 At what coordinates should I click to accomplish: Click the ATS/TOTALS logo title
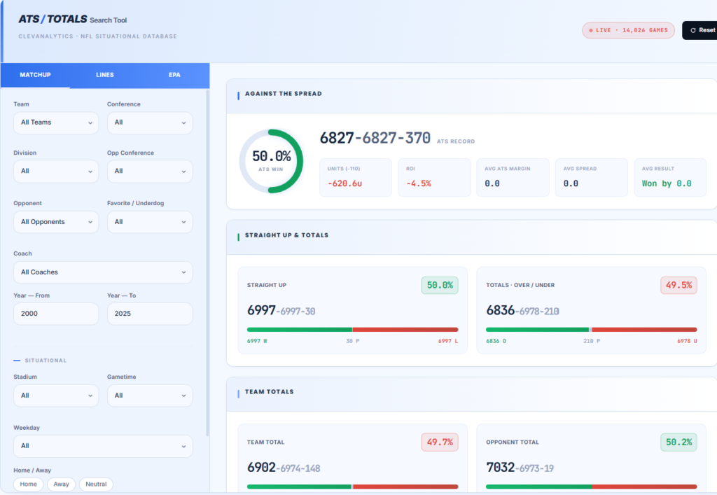click(x=53, y=19)
